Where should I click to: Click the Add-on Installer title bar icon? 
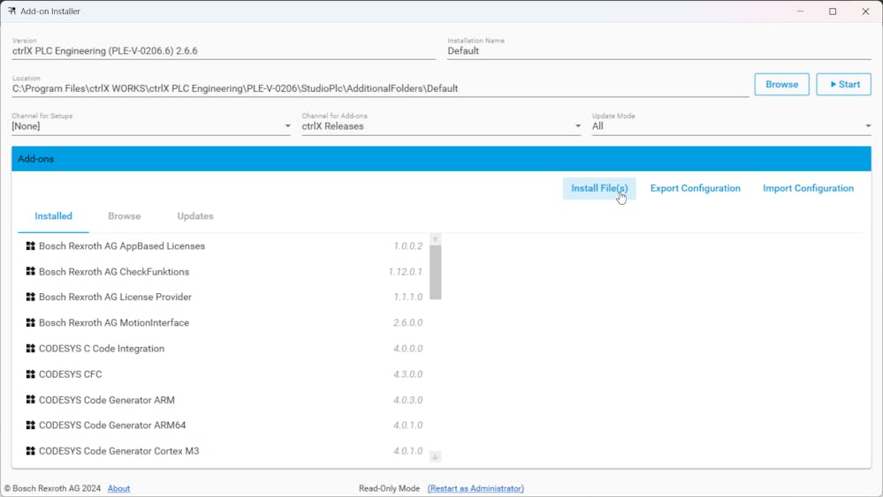pyautogui.click(x=11, y=11)
